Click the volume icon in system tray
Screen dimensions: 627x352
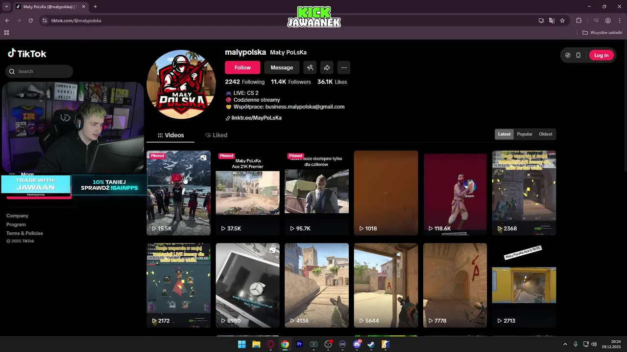click(x=594, y=344)
